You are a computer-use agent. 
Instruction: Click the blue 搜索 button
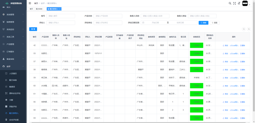(203, 23)
